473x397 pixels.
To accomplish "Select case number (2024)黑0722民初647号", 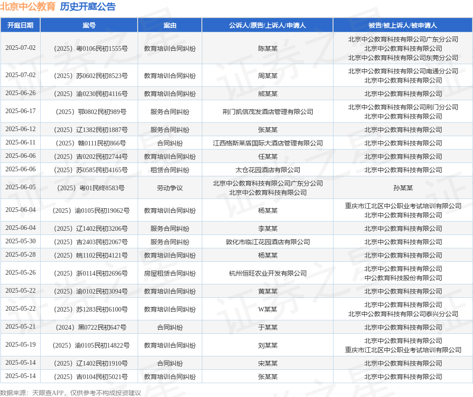I will coord(91,327).
